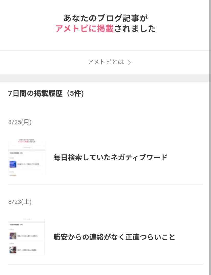Click the blue image inside the first thumbnail
The width and height of the screenshot is (211, 275).
13,164
